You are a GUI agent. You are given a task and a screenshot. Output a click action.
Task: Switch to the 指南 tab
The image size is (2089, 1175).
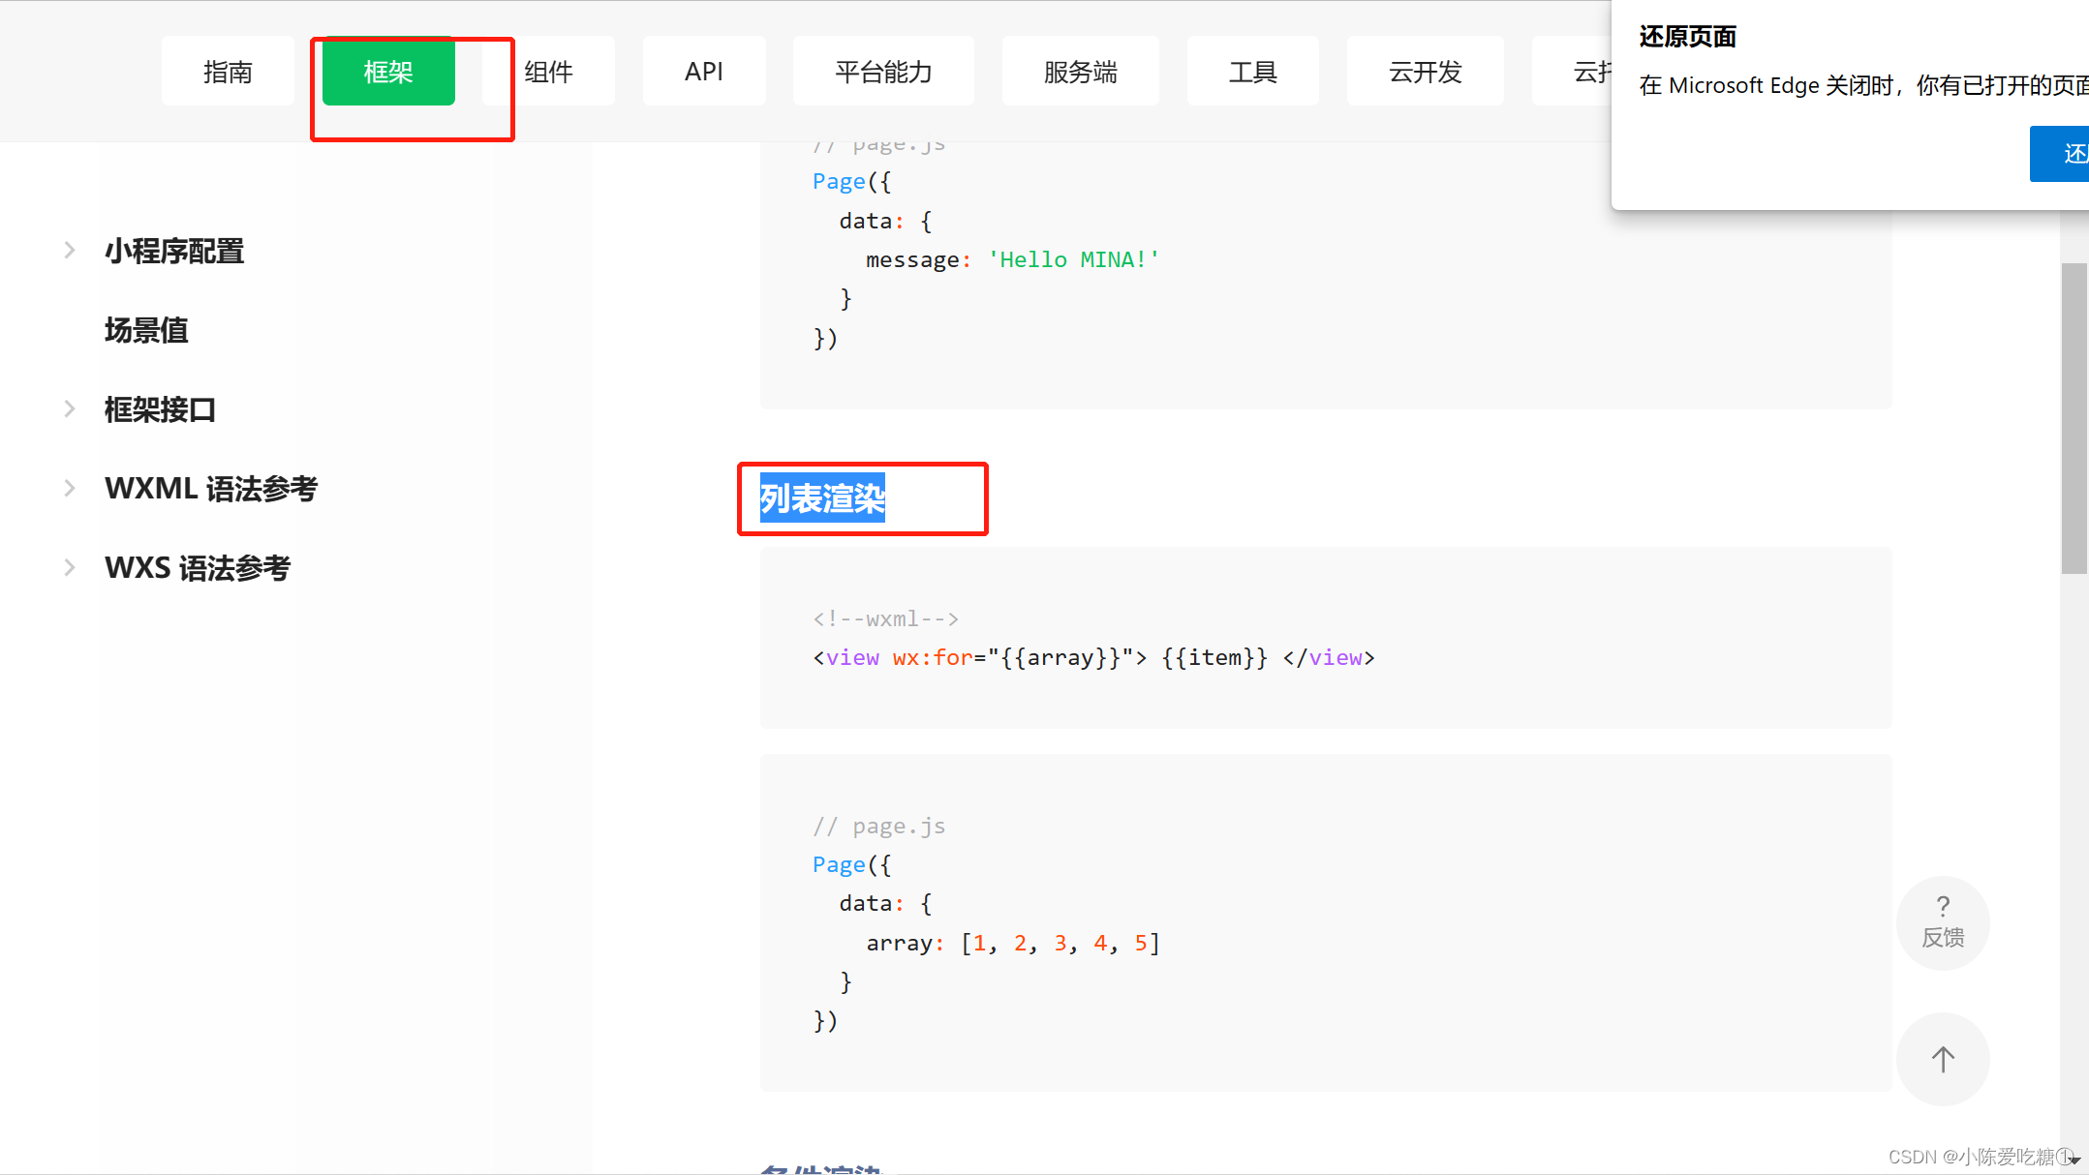[x=228, y=72]
